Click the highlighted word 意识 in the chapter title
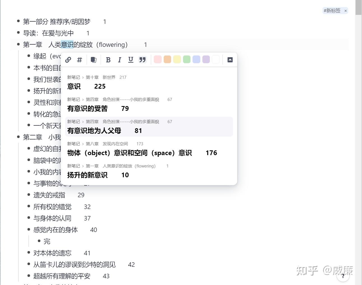Image resolution: width=362 pixels, height=285 pixels. [67, 45]
